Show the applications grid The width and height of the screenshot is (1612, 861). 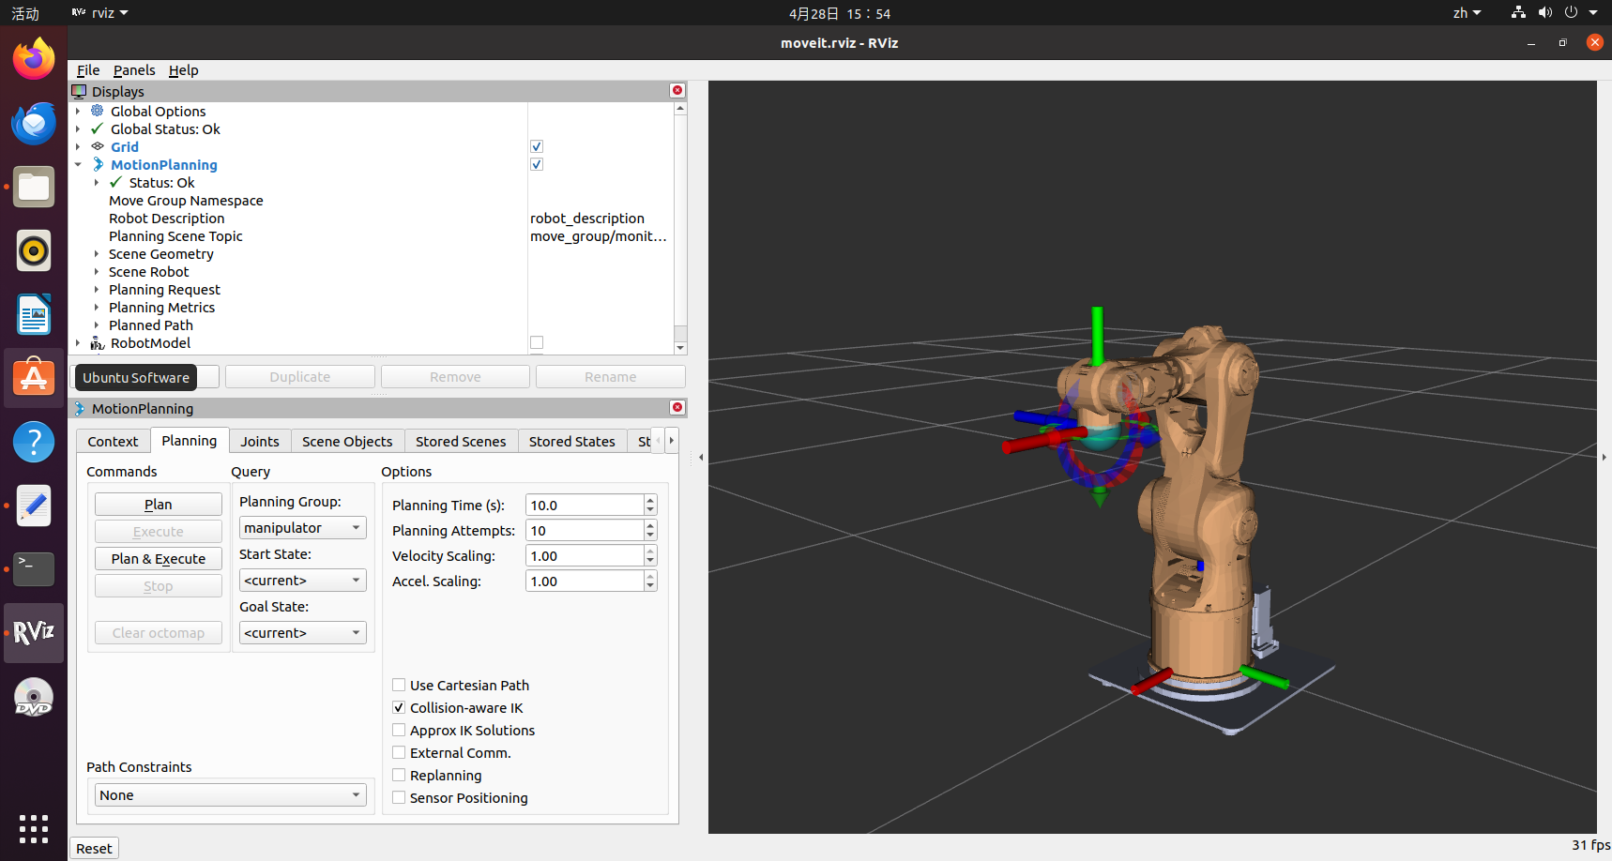coord(34,828)
